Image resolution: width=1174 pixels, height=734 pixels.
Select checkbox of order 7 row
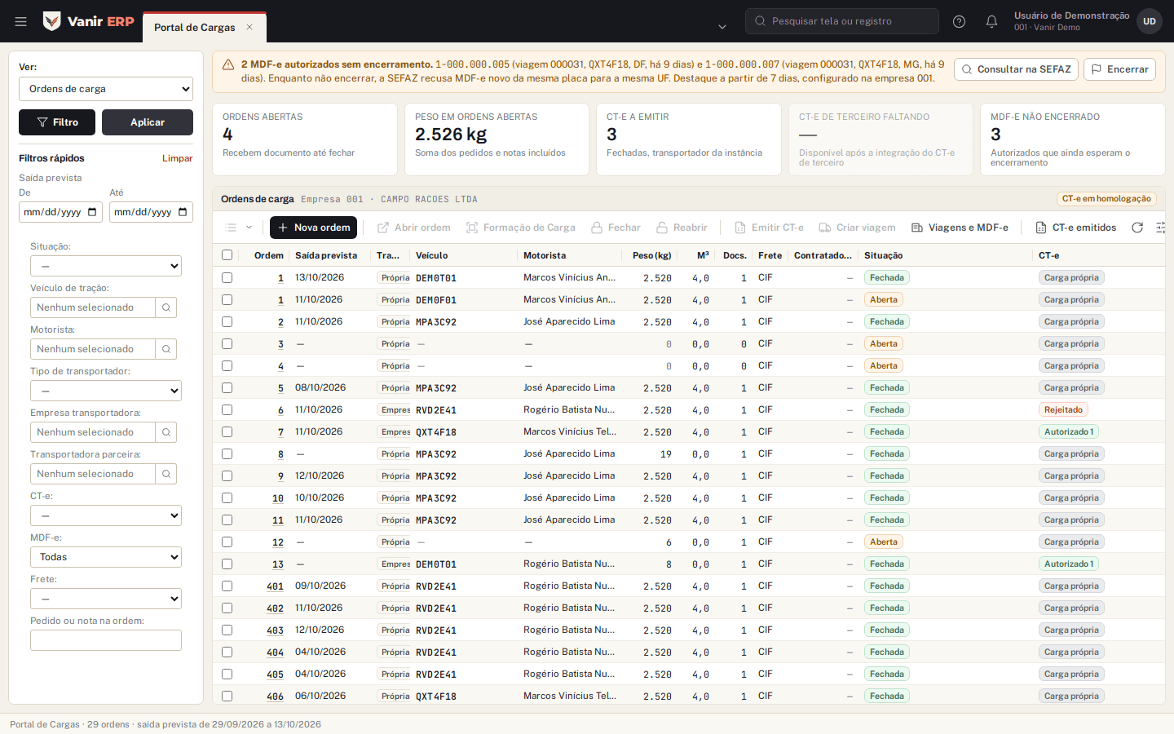click(x=227, y=431)
